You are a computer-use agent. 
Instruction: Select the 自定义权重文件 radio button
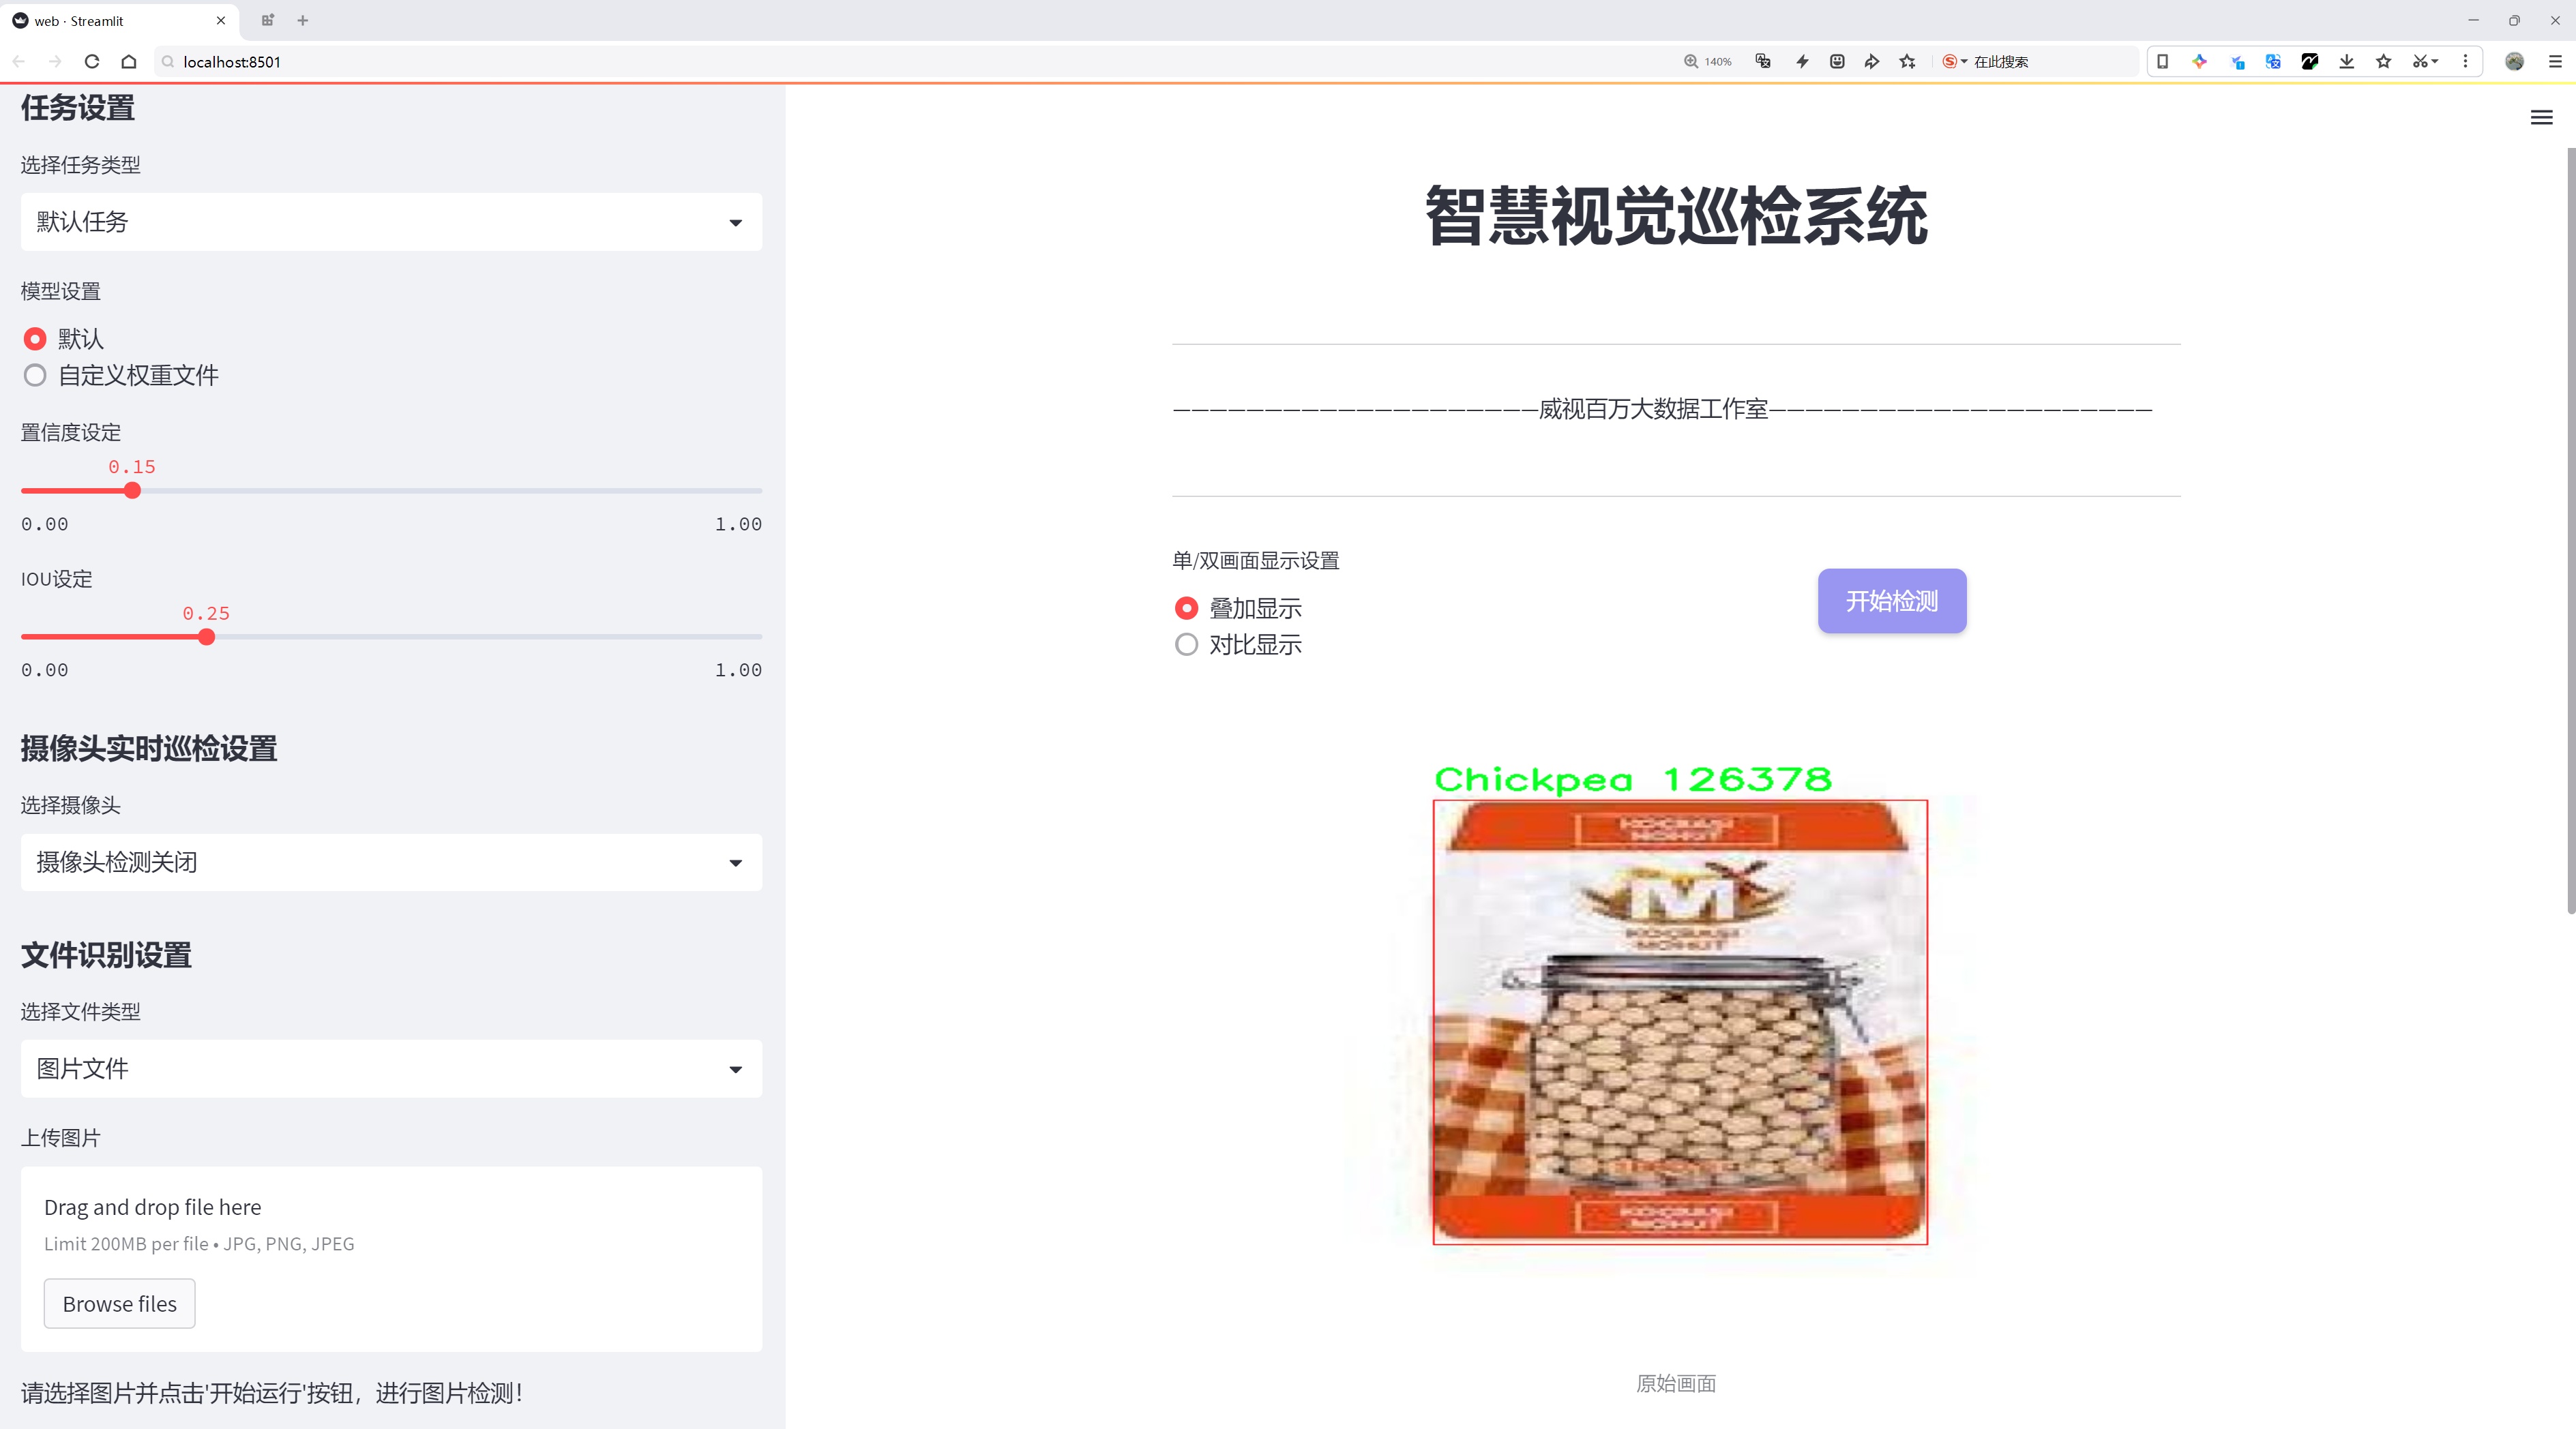(35, 376)
